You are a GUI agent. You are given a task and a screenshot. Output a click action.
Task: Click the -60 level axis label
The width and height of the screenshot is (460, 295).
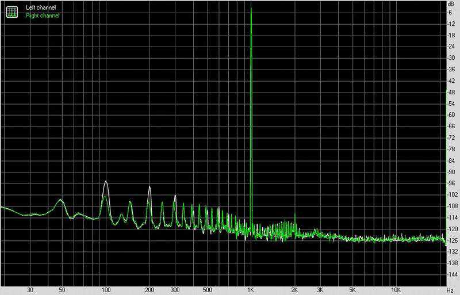coord(451,115)
